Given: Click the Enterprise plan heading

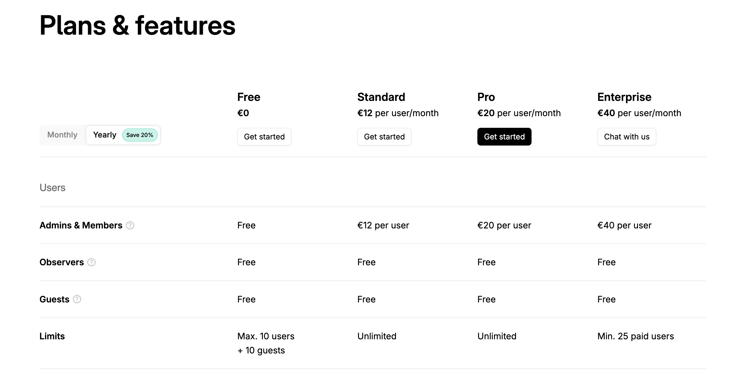Looking at the screenshot, I should click(x=624, y=97).
